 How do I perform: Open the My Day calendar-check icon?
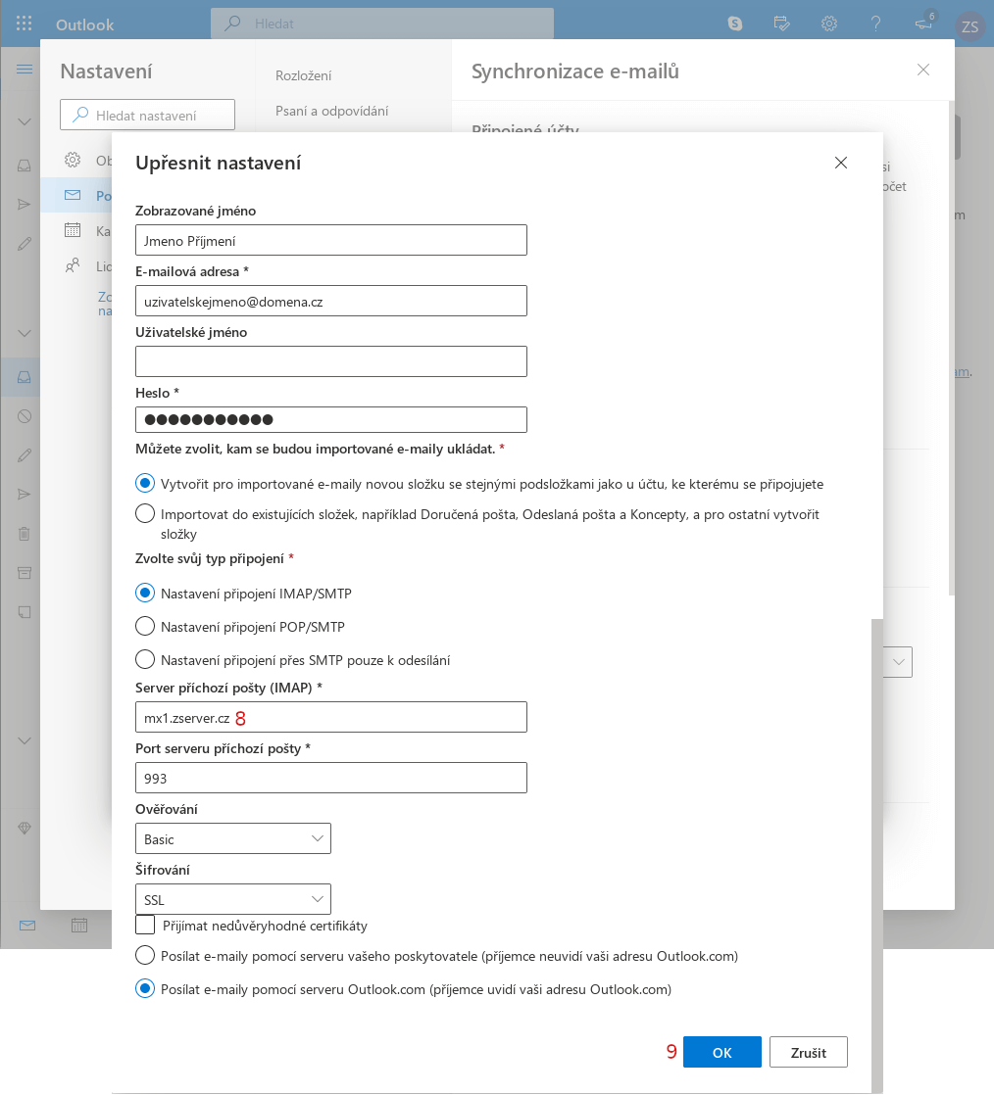(781, 24)
